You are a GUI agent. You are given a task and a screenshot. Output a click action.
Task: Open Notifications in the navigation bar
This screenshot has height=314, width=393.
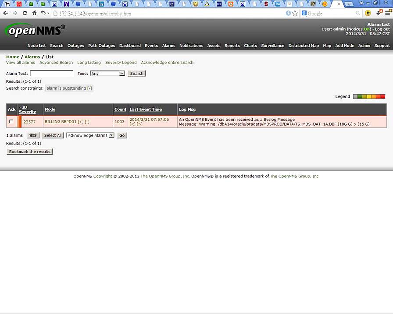tap(191, 46)
